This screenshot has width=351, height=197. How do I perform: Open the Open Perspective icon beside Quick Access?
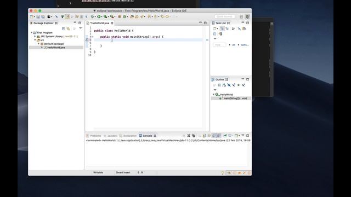(241, 17)
